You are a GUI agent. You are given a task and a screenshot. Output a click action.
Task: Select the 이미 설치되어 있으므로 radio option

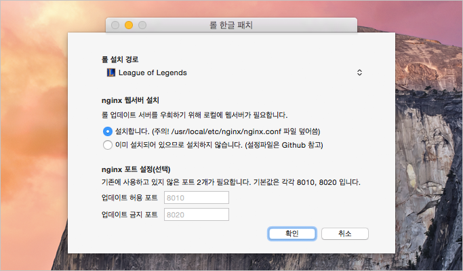(x=108, y=145)
